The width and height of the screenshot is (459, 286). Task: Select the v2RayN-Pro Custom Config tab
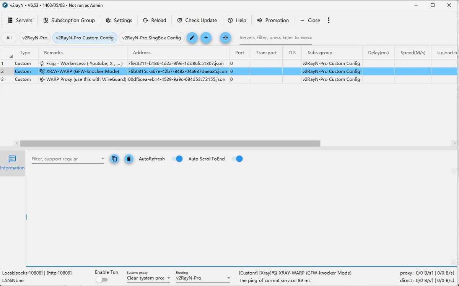(x=85, y=38)
